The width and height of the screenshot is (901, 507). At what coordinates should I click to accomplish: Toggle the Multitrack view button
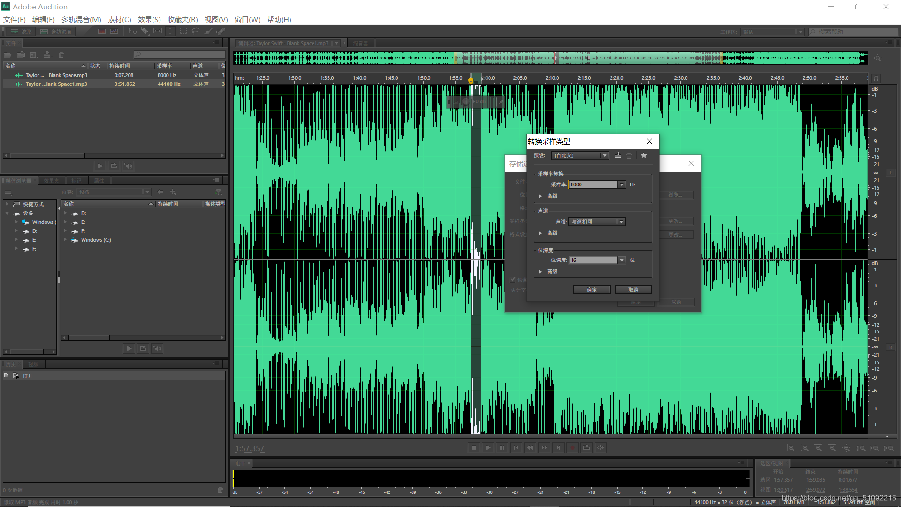pyautogui.click(x=56, y=31)
